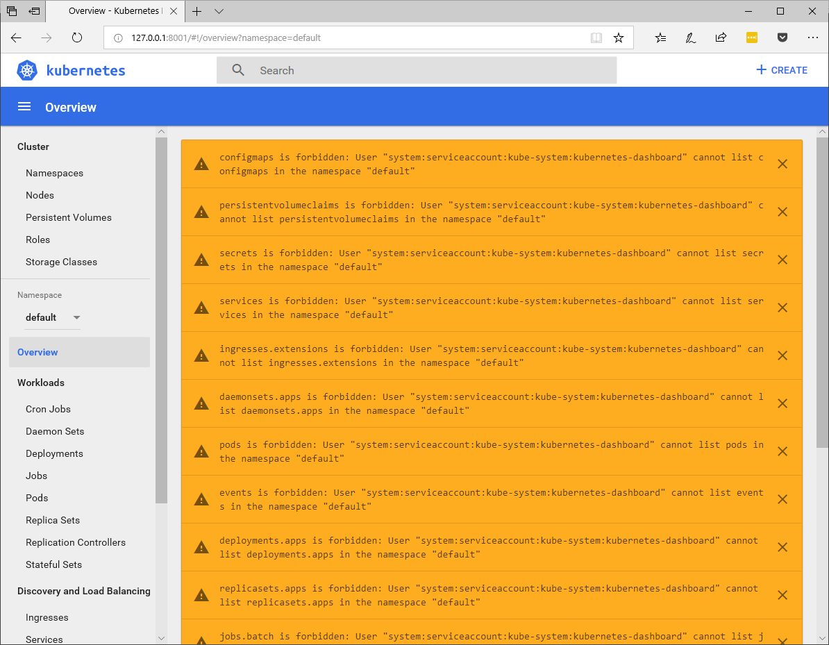Click the share page icon
The height and width of the screenshot is (645, 829).
click(721, 37)
